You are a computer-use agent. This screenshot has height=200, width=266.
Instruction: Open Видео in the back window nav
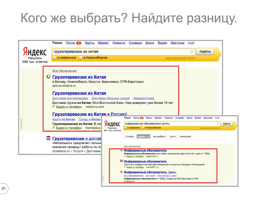pyautogui.click(x=162, y=43)
